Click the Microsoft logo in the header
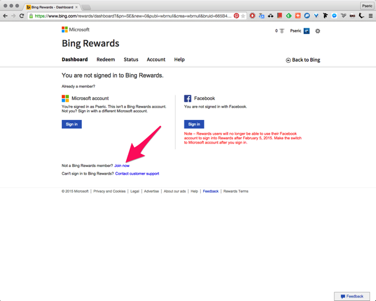 tap(75, 29)
